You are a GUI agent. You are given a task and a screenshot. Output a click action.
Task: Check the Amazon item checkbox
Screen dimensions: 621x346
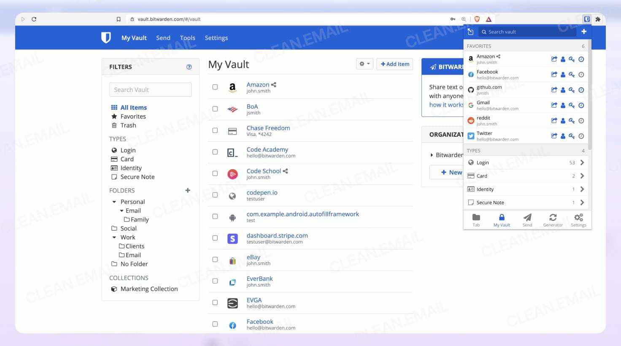click(215, 87)
